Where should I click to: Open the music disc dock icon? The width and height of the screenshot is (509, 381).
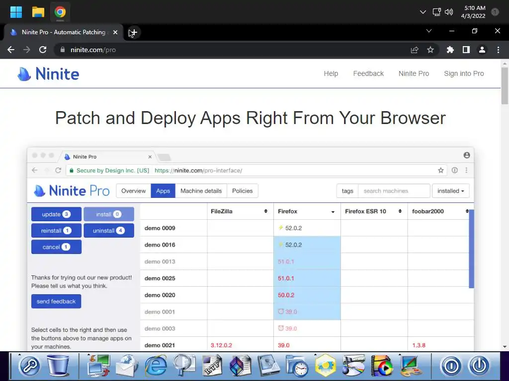pos(353,366)
